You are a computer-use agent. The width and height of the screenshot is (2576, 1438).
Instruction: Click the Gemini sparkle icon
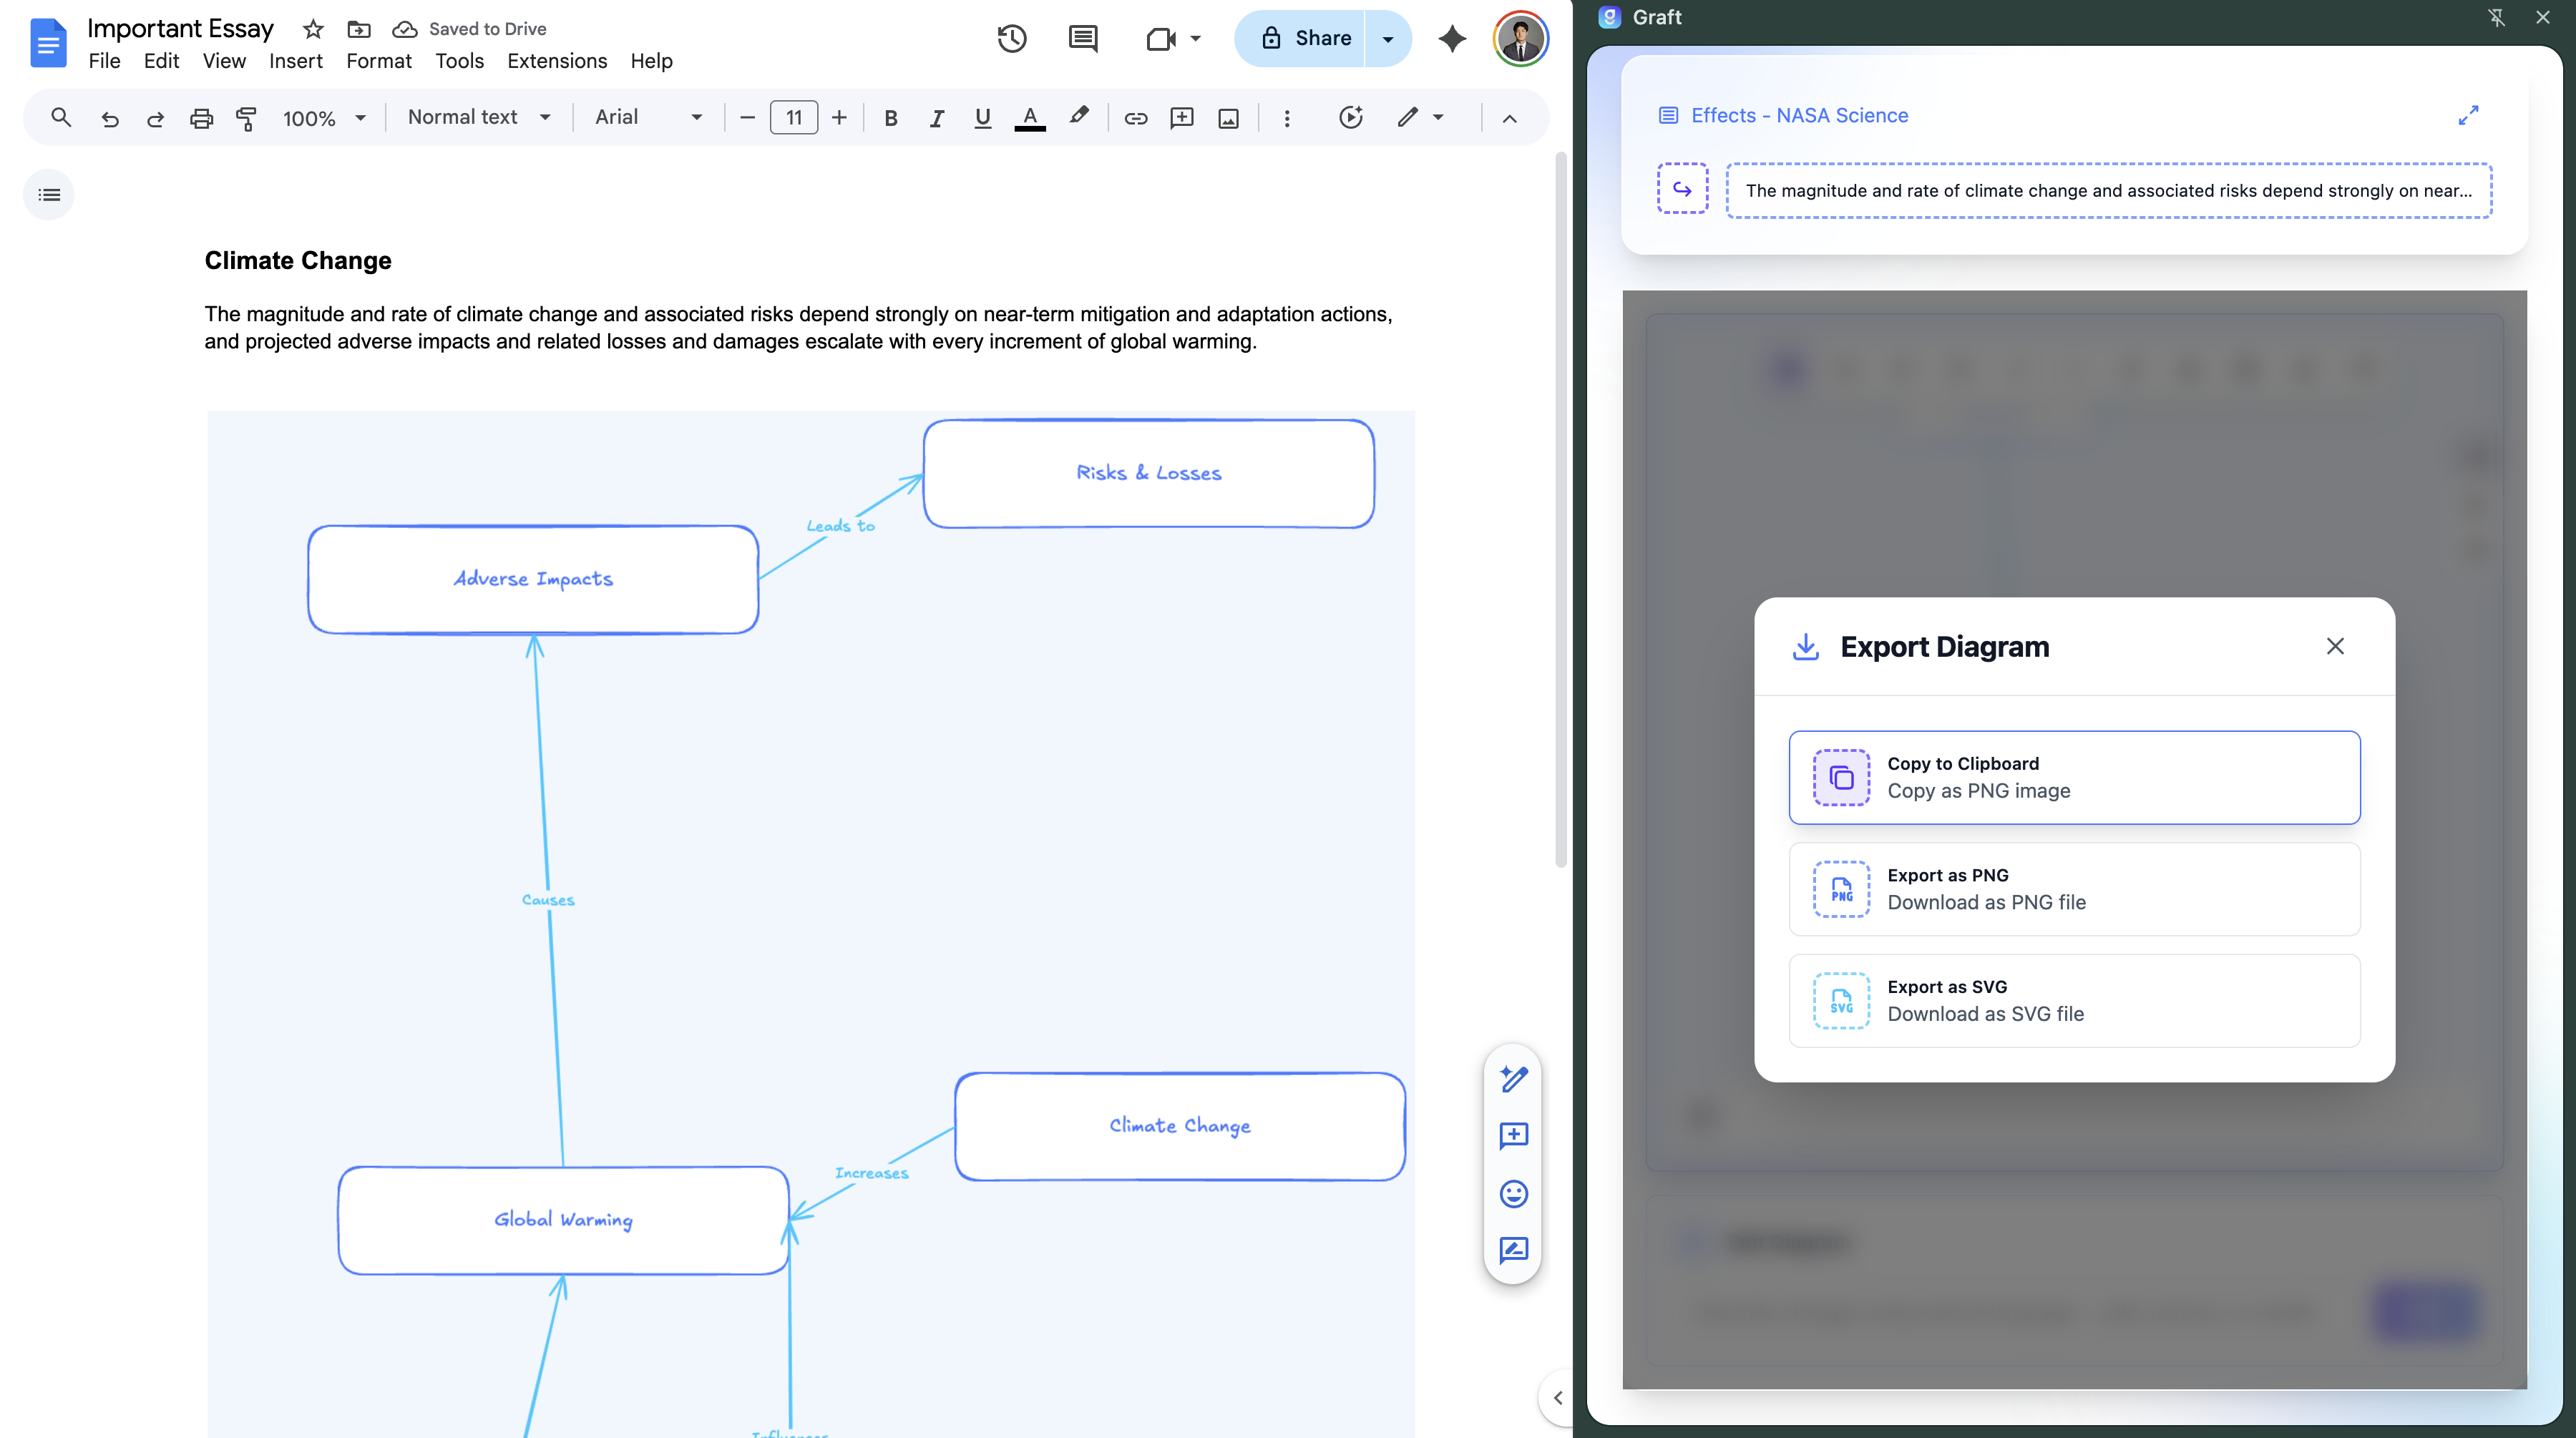(x=1452, y=38)
